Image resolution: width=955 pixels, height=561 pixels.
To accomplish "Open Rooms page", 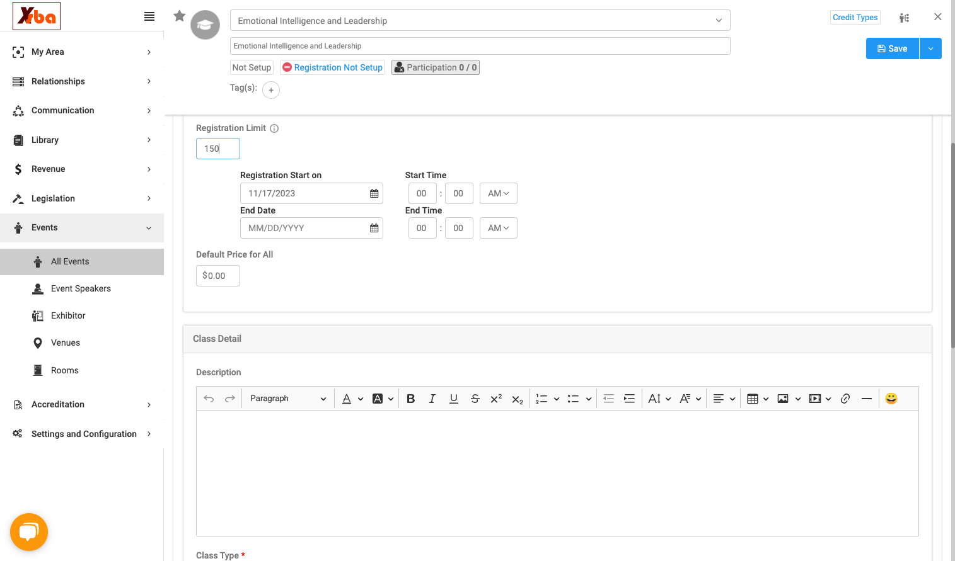I will pyautogui.click(x=82, y=370).
